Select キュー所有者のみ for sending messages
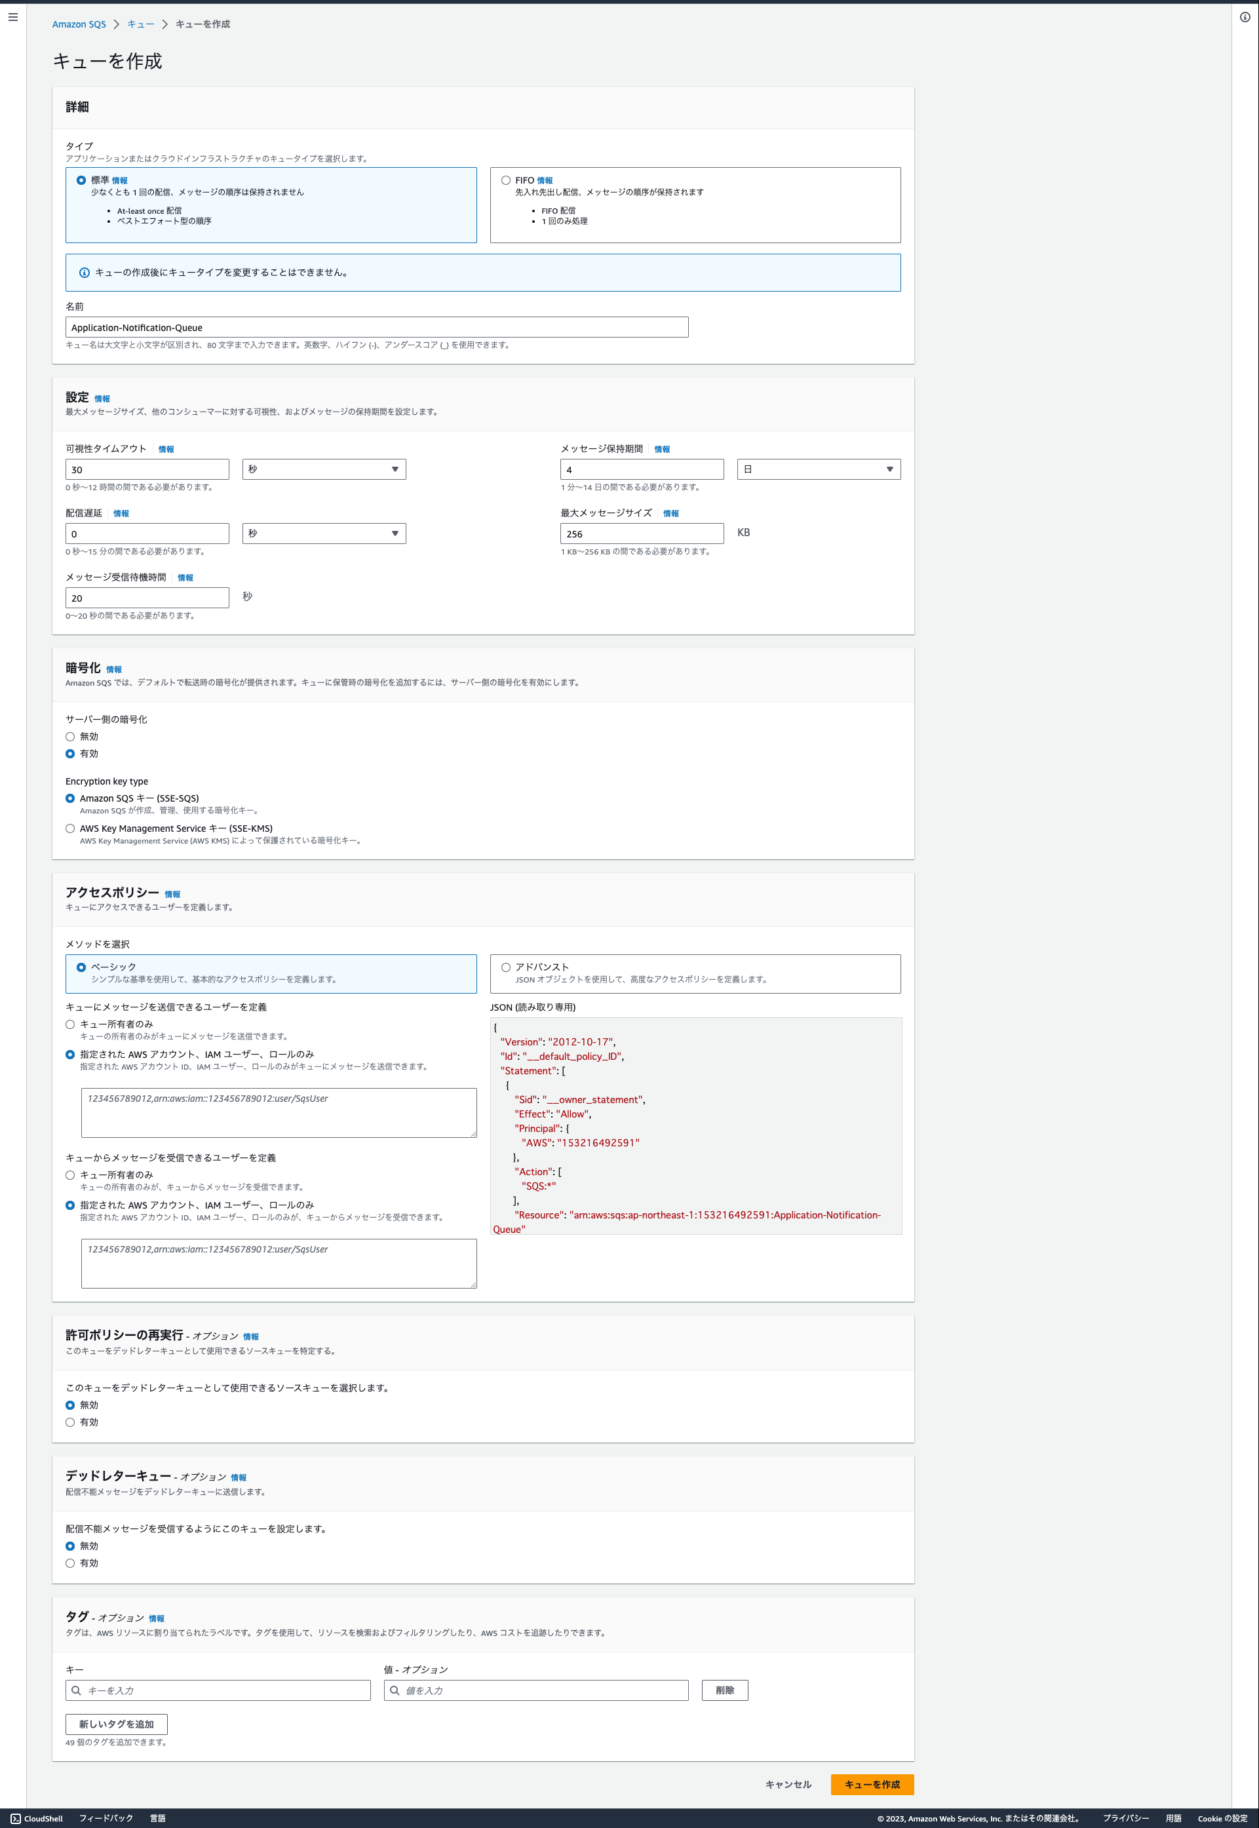1259x1828 pixels. tap(70, 1024)
